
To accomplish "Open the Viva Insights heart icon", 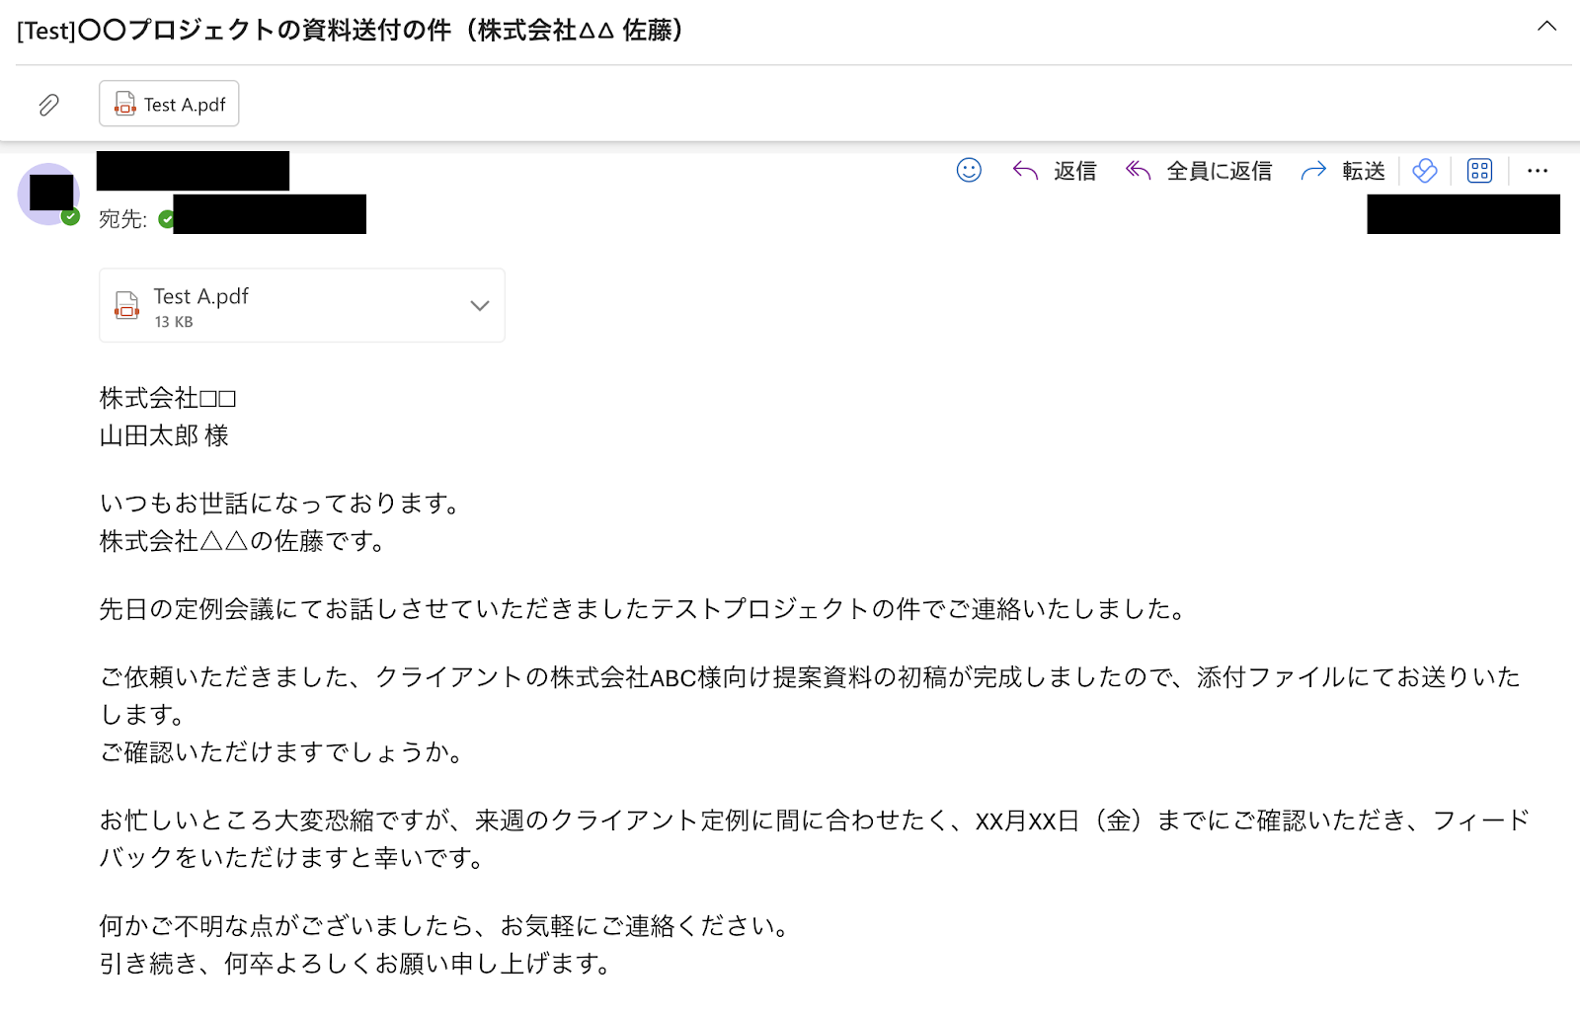I will pos(1424,171).
